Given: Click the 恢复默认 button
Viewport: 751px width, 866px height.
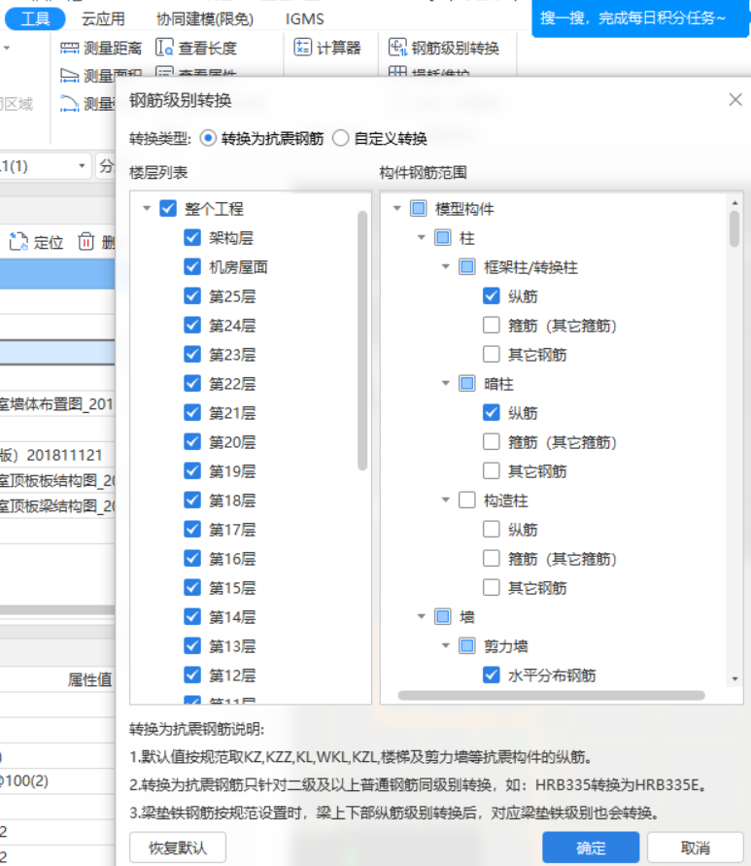Looking at the screenshot, I should pos(178,848).
